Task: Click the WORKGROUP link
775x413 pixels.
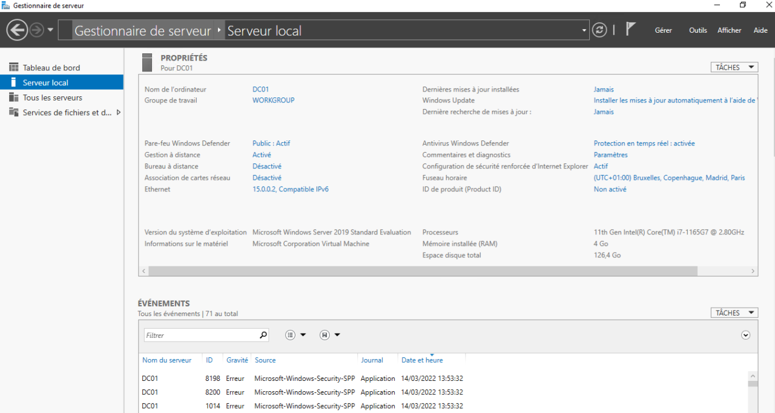Action: 273,101
